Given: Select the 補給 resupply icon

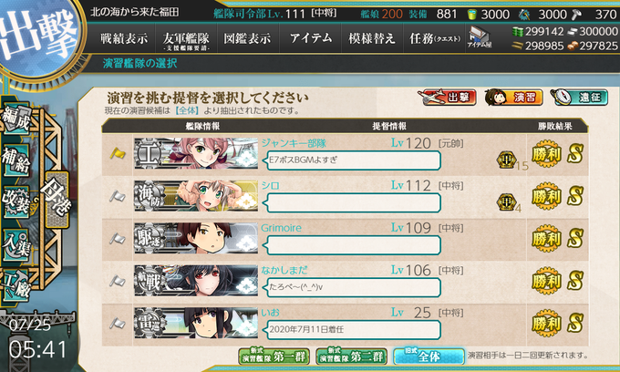Looking at the screenshot, I should tap(16, 160).
